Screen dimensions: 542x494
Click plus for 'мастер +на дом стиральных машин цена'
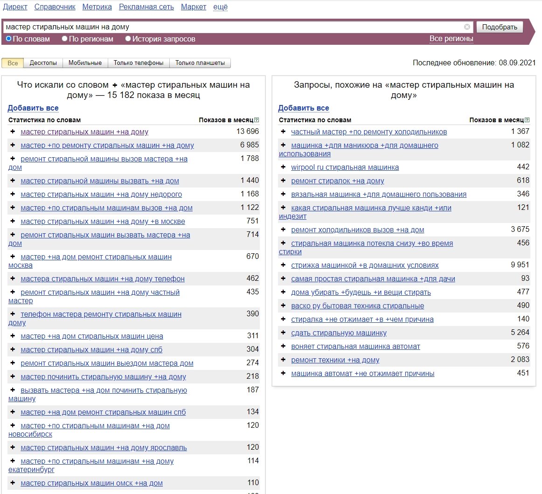pos(13,336)
